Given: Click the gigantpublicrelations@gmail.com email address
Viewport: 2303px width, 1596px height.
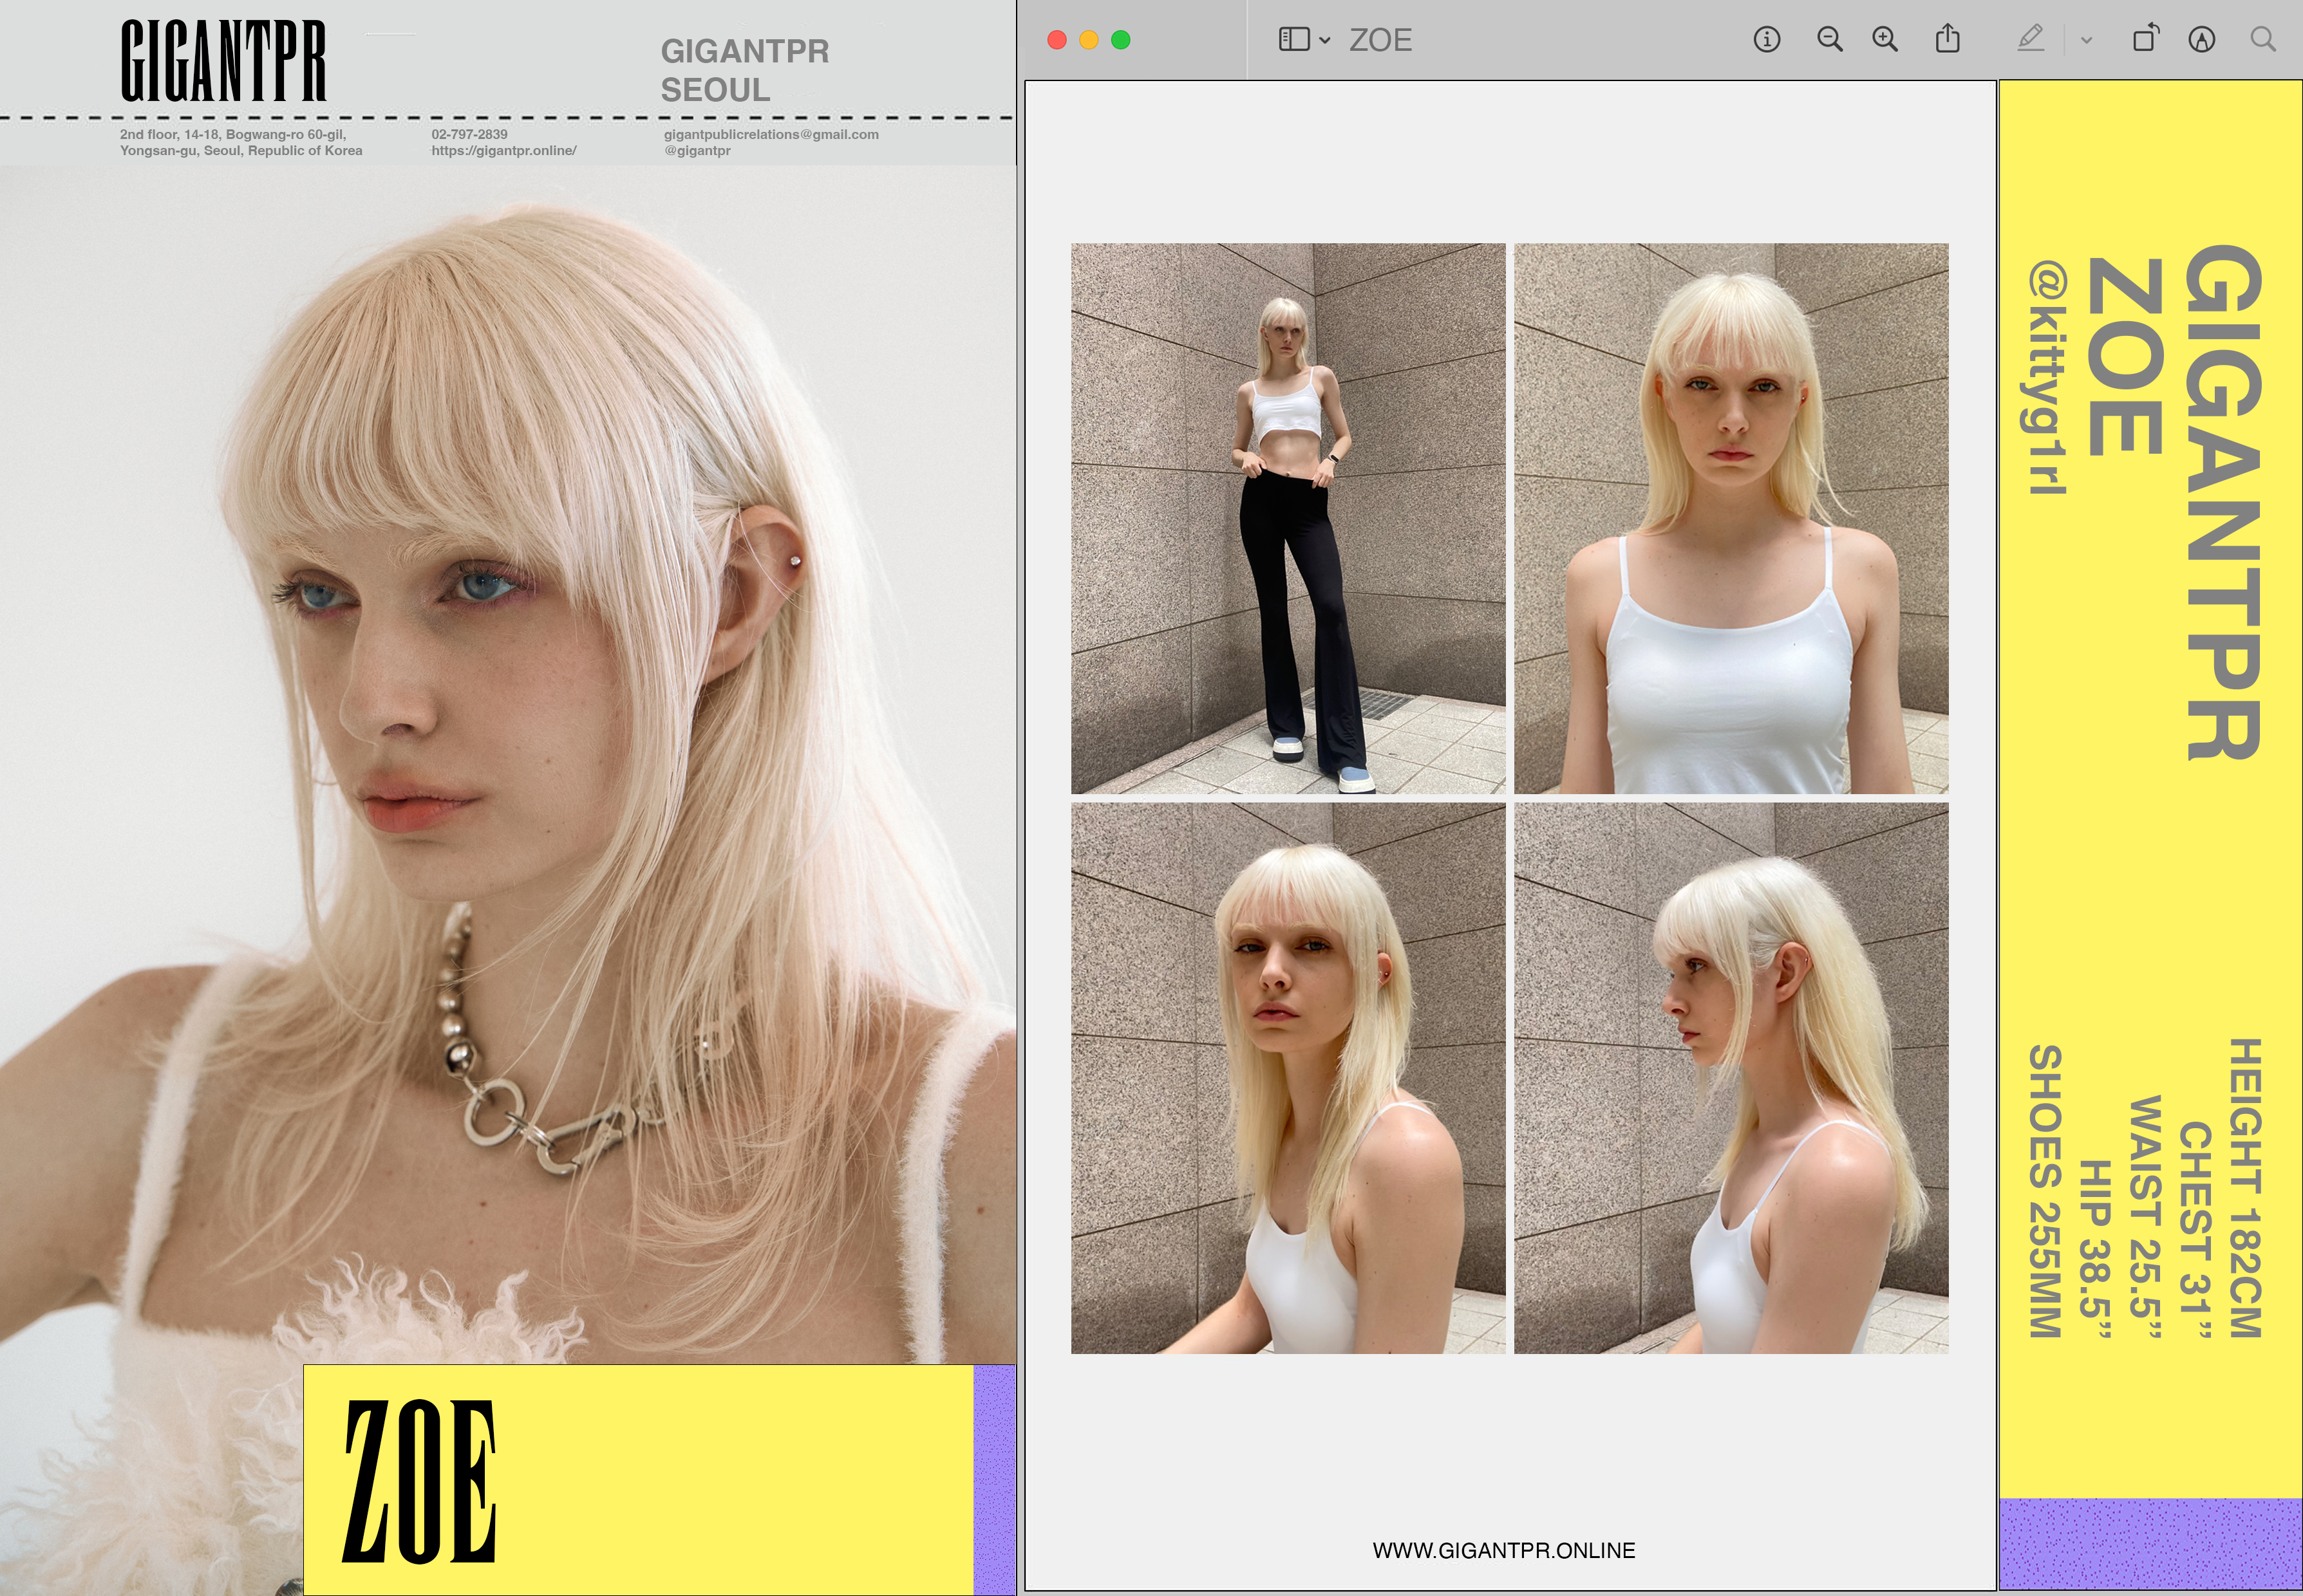Looking at the screenshot, I should click(770, 134).
